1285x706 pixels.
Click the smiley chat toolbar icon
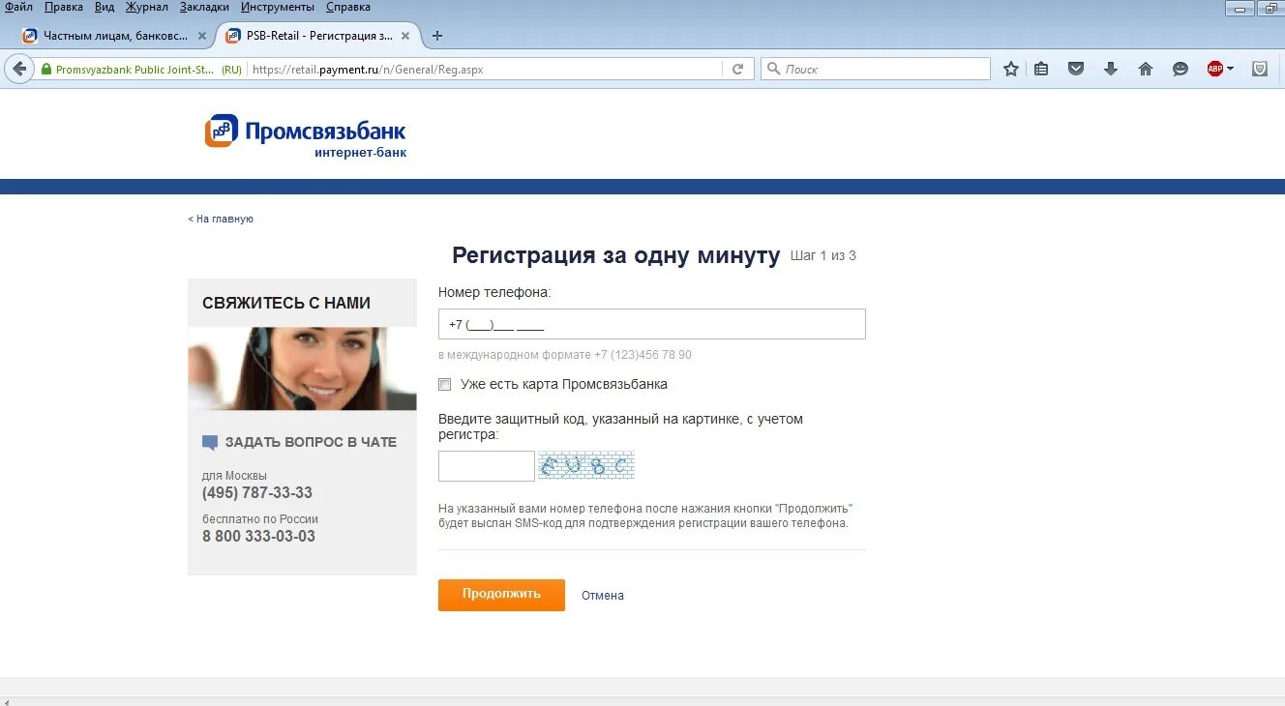1180,69
